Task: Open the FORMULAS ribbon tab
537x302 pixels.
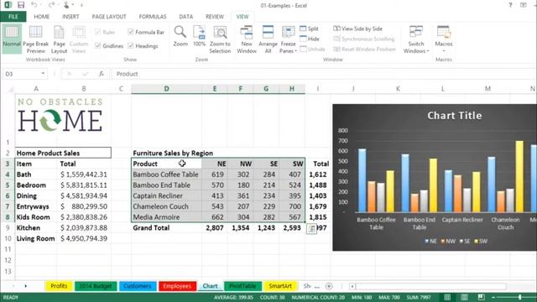Action: coord(153,17)
